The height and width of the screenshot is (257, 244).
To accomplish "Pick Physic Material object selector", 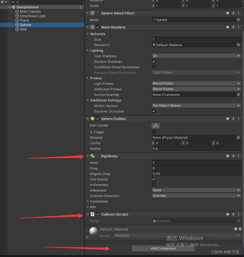I will [x=238, y=138].
